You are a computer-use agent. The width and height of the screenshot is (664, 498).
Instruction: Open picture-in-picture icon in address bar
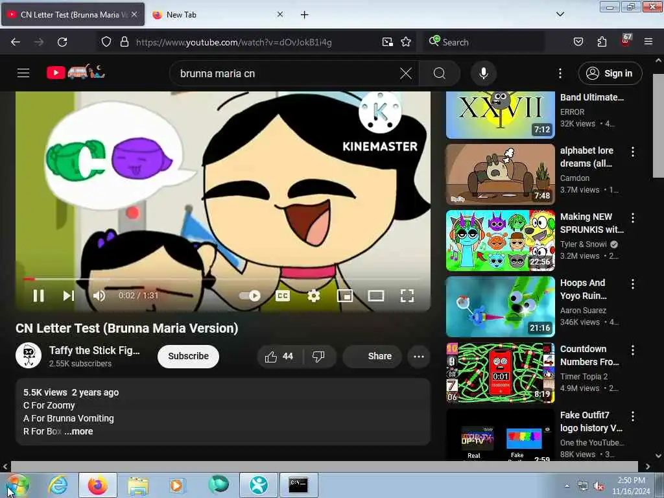tap(388, 42)
